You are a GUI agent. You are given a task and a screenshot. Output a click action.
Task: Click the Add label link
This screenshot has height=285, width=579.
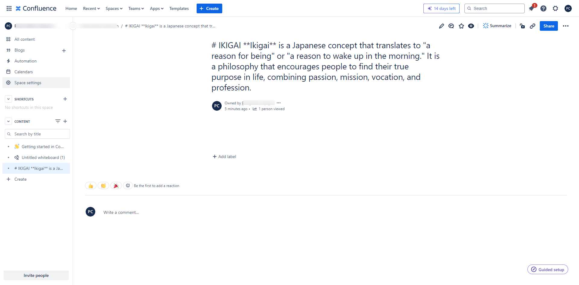pyautogui.click(x=224, y=157)
